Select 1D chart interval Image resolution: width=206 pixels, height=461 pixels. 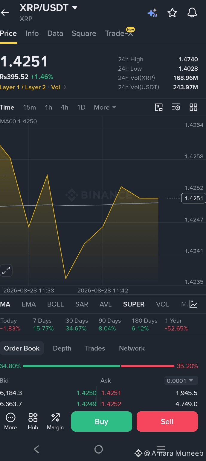pyautogui.click(x=81, y=107)
